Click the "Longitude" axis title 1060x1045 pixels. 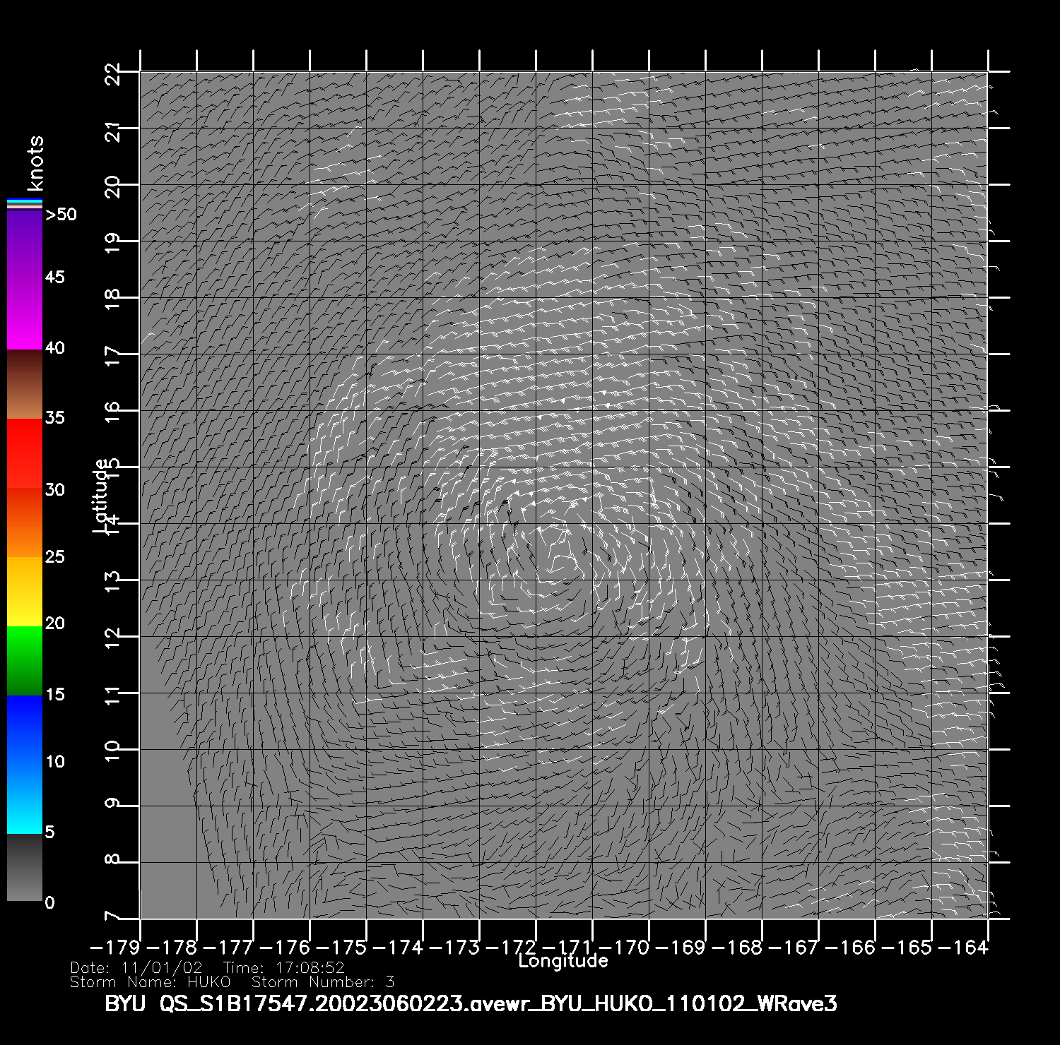[563, 961]
